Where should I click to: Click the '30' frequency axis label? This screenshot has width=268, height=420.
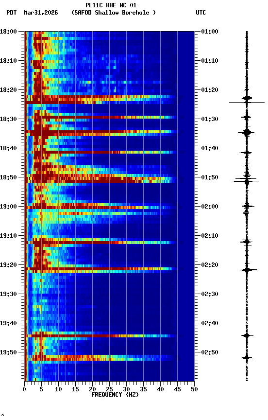click(x=126, y=389)
